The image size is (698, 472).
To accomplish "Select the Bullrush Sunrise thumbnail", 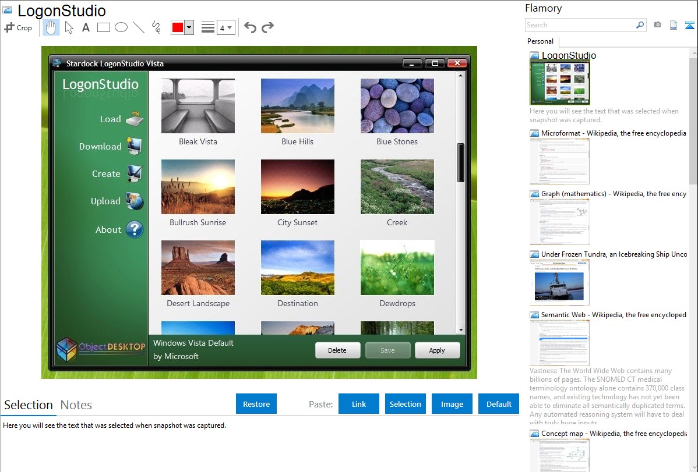I will pos(198,187).
